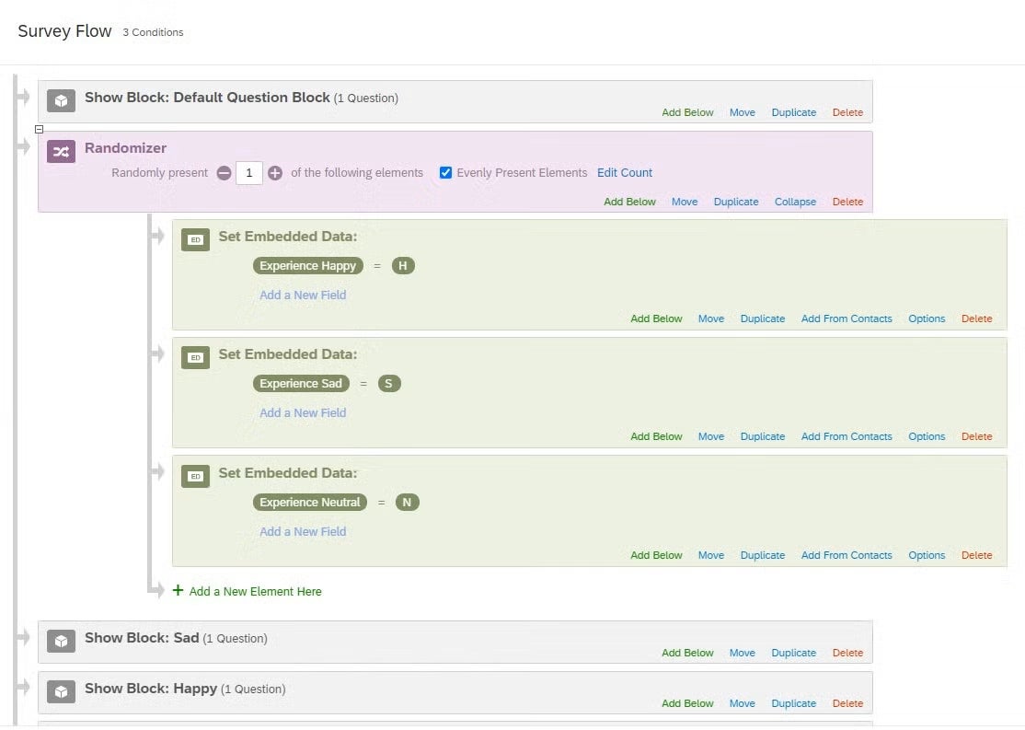Duplicate the Experience Sad embedded data

click(x=762, y=436)
